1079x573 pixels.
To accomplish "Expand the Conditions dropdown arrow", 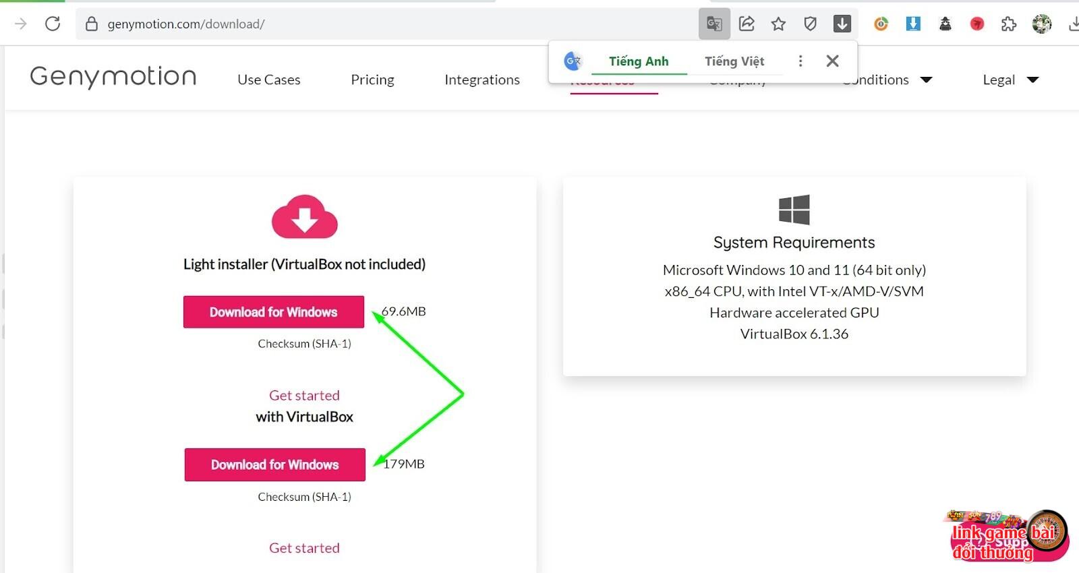I will pyautogui.click(x=927, y=80).
